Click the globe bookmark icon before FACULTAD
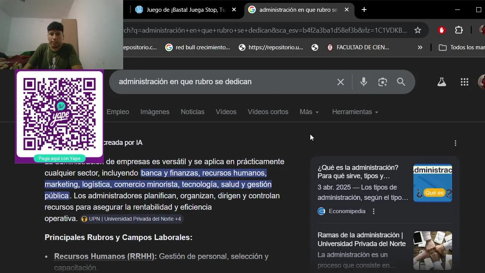The width and height of the screenshot is (485, 273). click(315, 47)
